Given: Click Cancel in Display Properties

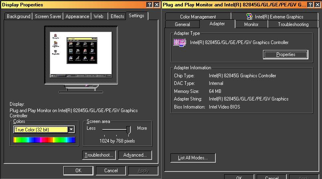Looking at the screenshot, I should coord(111,171).
